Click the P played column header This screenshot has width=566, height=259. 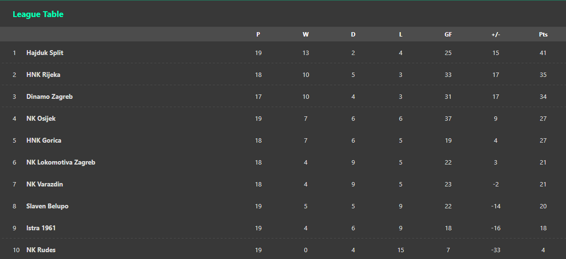coord(258,35)
